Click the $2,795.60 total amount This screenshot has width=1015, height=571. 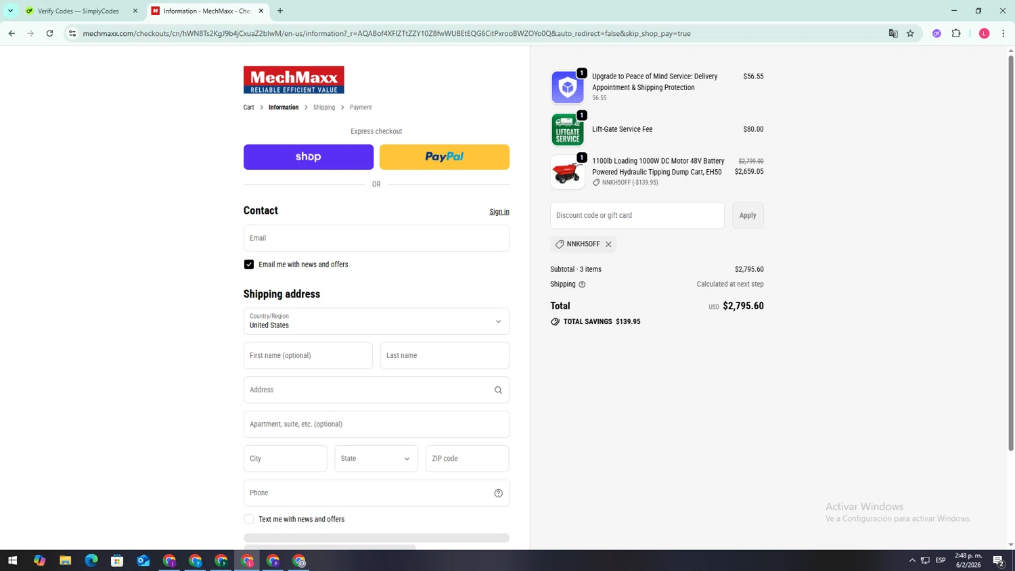pos(743,306)
